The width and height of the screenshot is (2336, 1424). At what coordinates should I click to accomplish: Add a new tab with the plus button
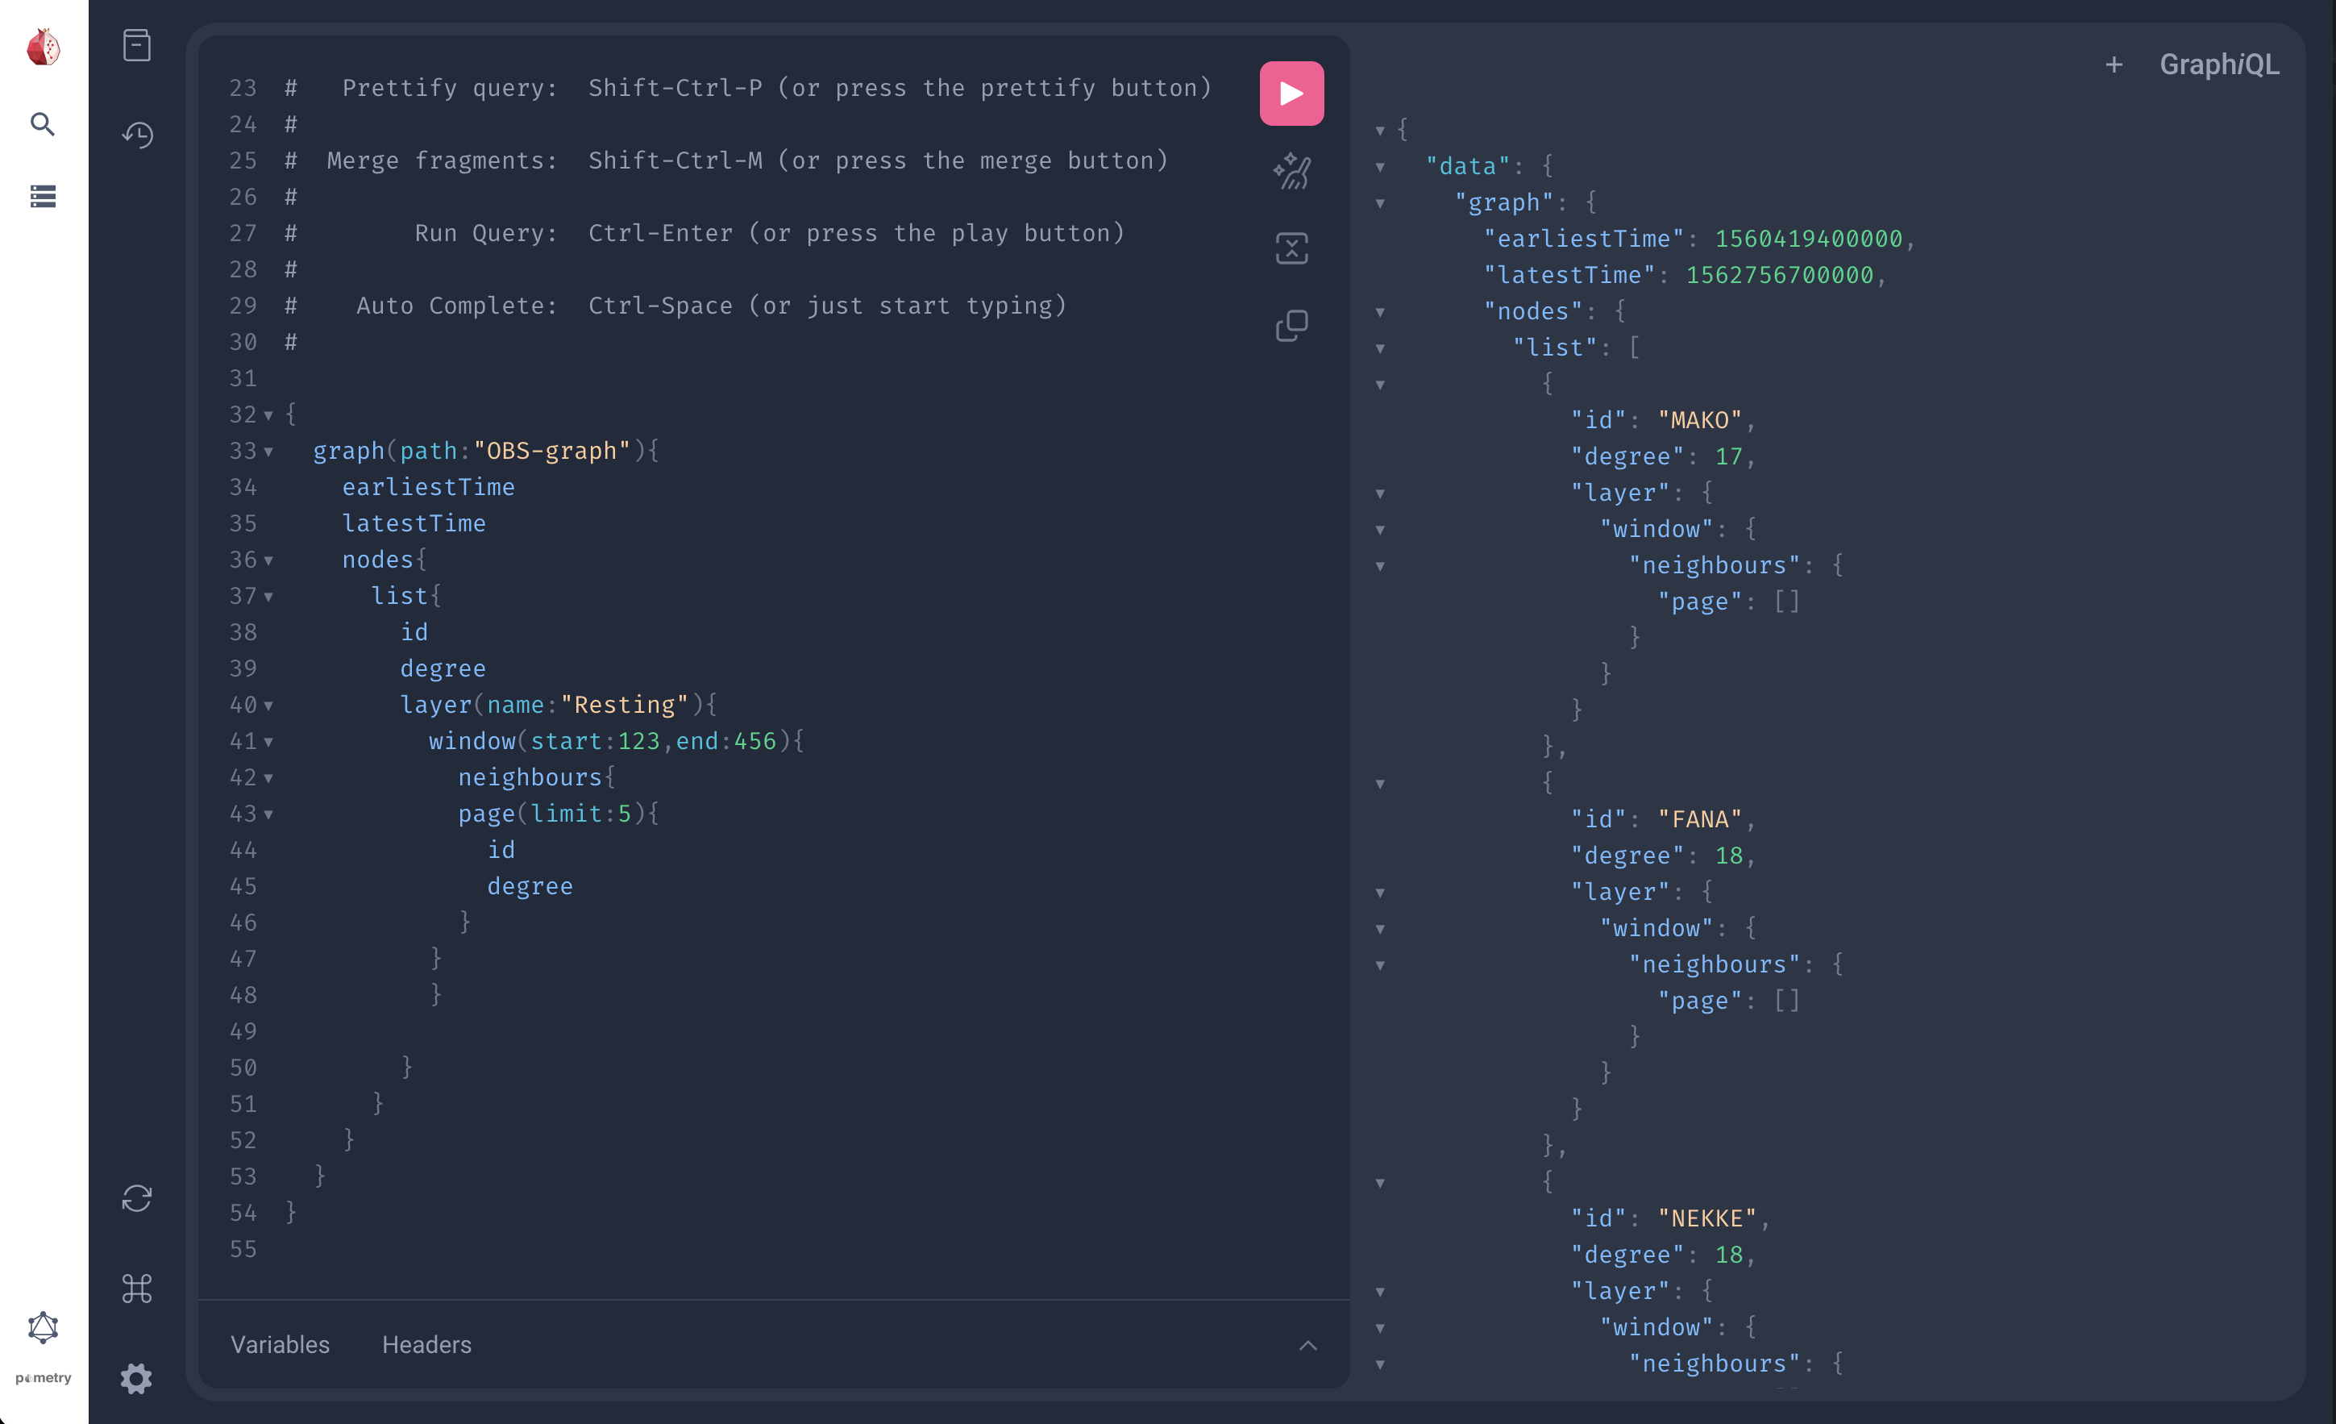click(x=2114, y=65)
